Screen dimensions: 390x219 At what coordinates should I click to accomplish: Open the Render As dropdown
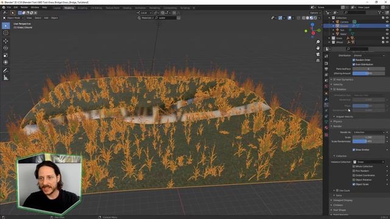pos(369,133)
